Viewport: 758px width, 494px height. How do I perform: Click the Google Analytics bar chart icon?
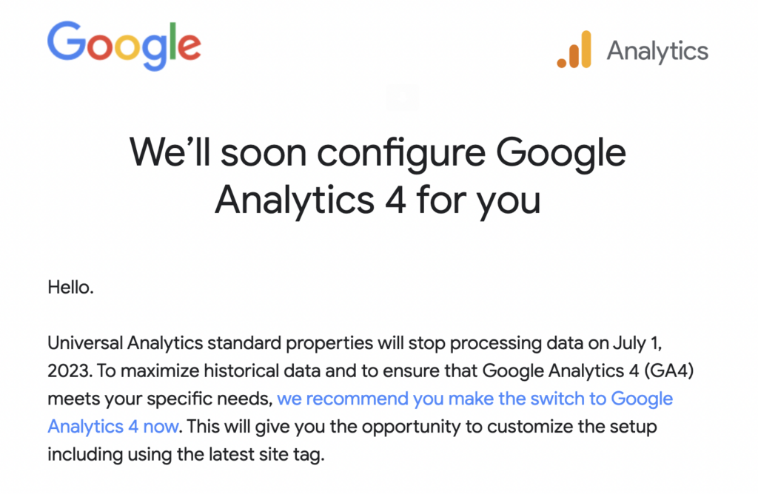point(574,50)
